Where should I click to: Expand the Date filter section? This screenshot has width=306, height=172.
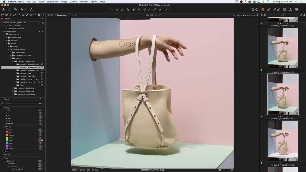click(2, 151)
